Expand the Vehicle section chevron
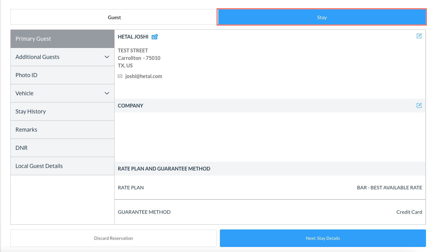Image resolution: width=431 pixels, height=252 pixels. (x=107, y=93)
